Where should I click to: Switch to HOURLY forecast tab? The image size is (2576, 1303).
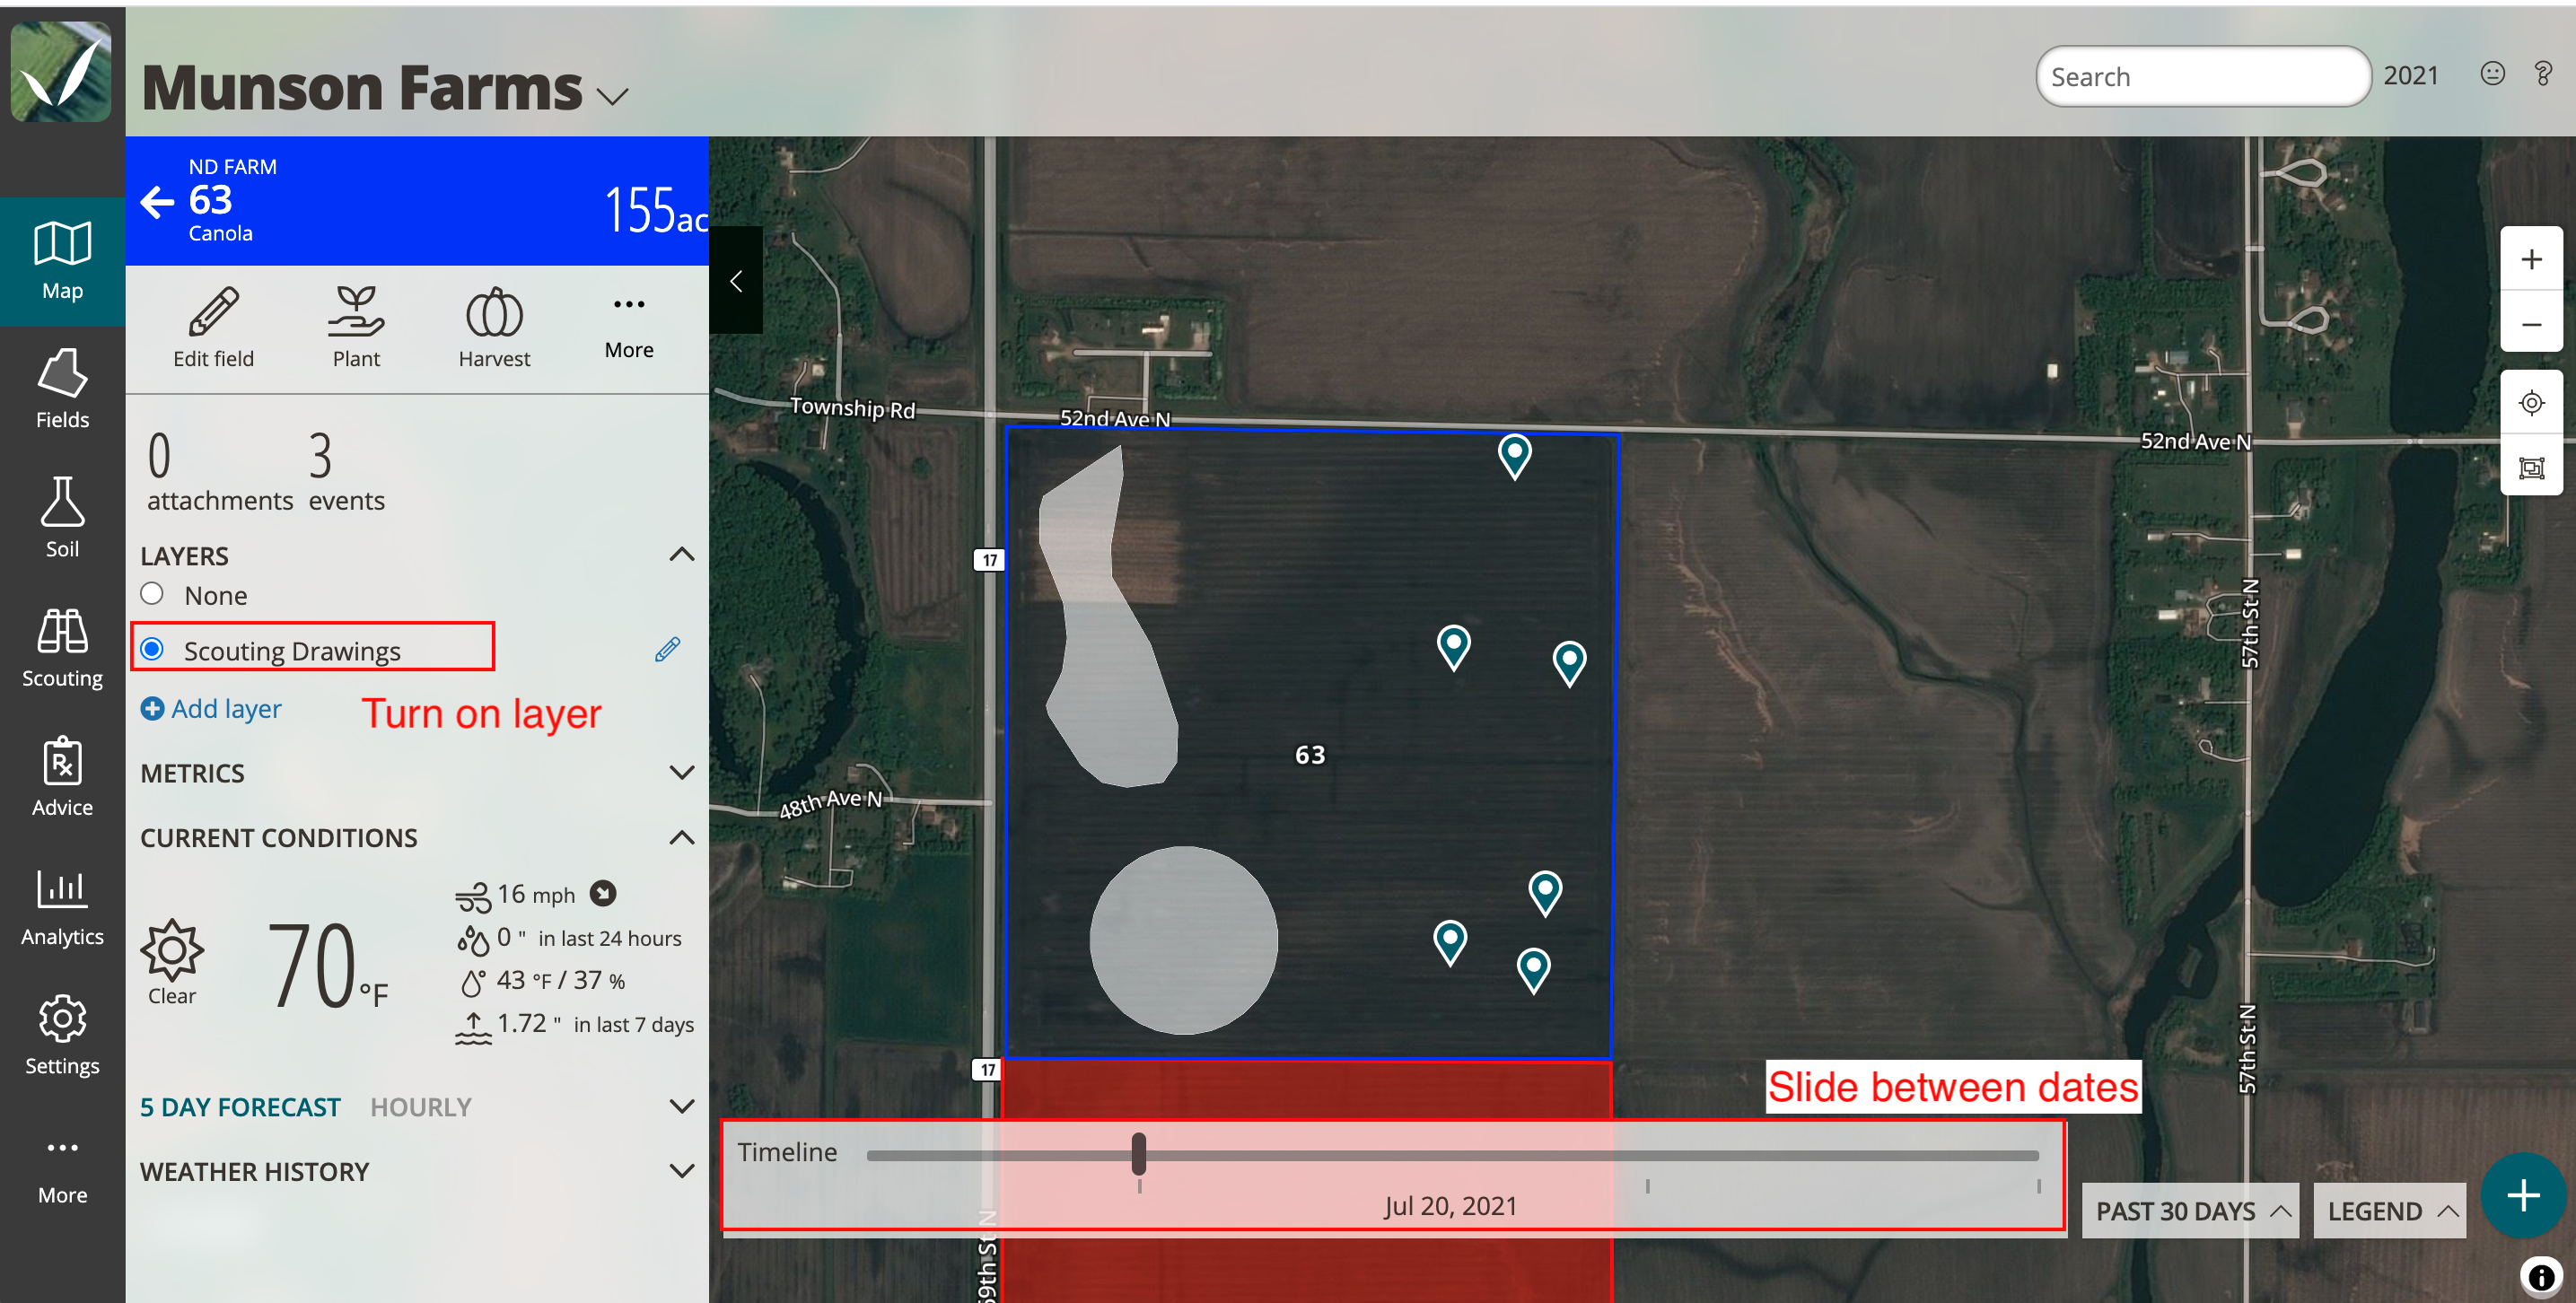[x=420, y=1107]
